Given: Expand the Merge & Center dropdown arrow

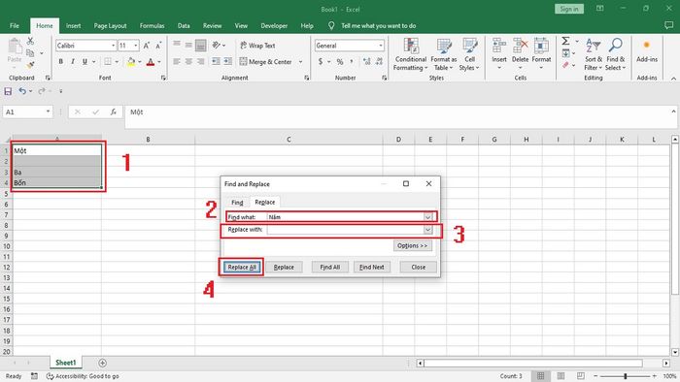Looking at the screenshot, I should [300, 62].
